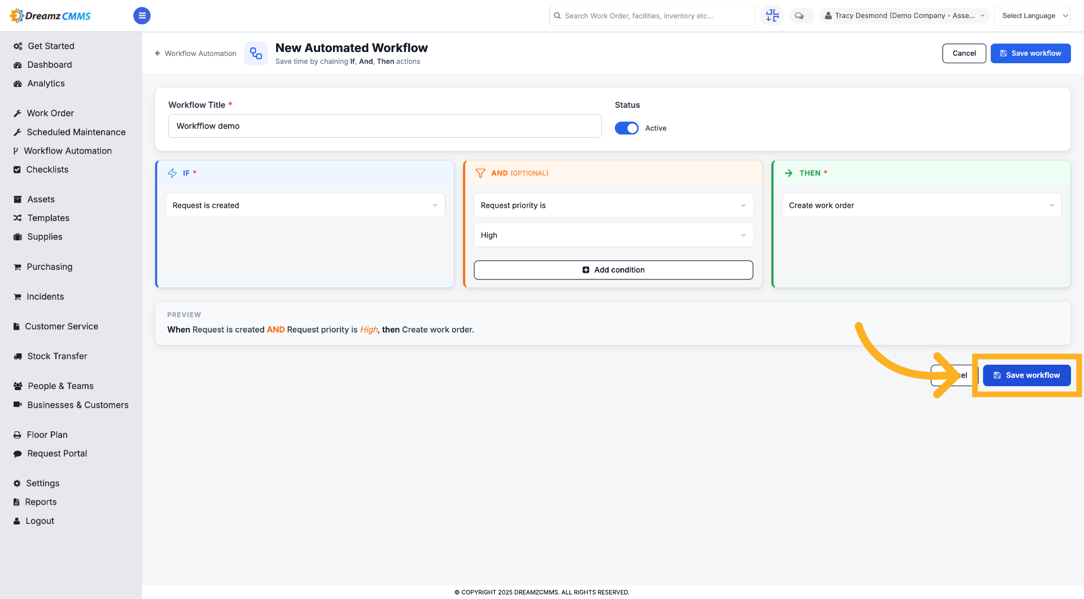1084x599 pixels.
Task: Open the Request is created dropdown
Action: pos(305,206)
